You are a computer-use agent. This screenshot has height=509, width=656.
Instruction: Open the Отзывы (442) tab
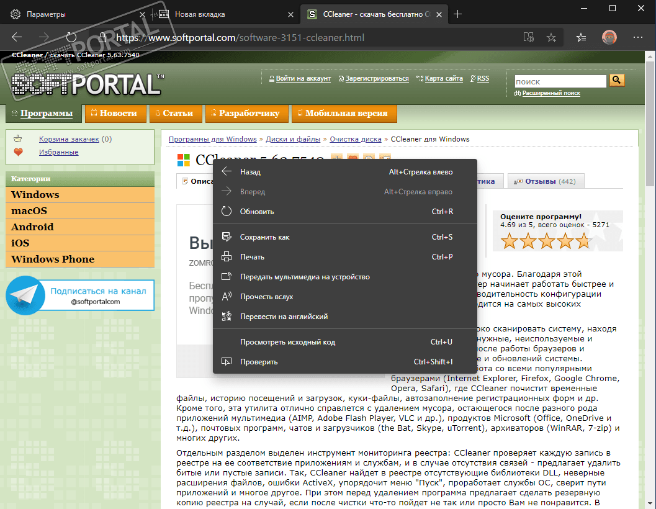(546, 181)
